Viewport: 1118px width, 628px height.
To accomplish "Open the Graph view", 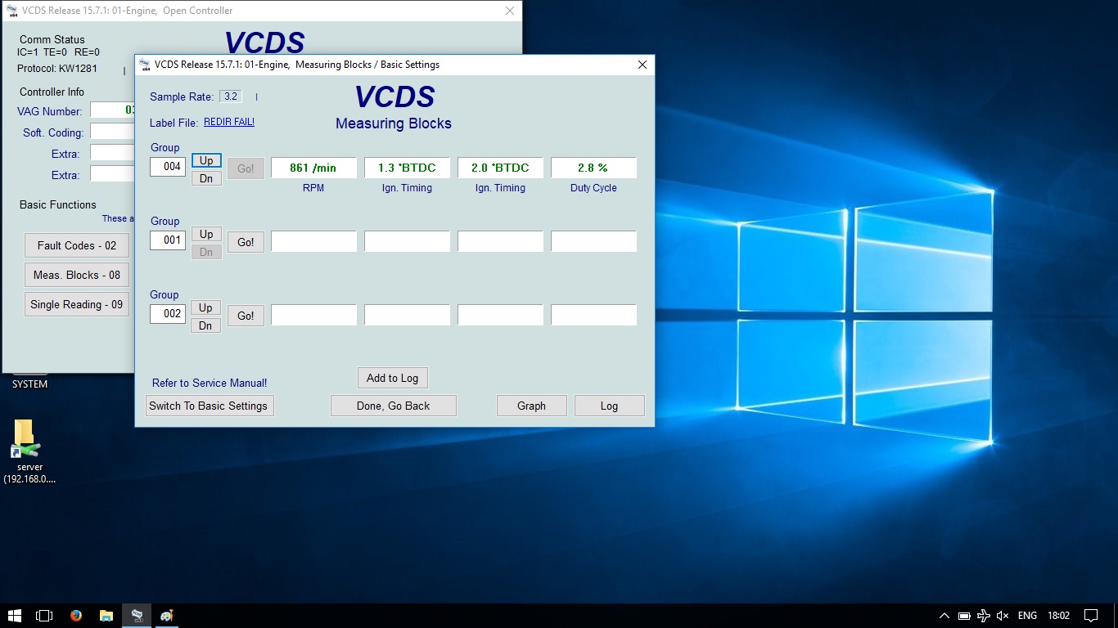I will coord(531,406).
